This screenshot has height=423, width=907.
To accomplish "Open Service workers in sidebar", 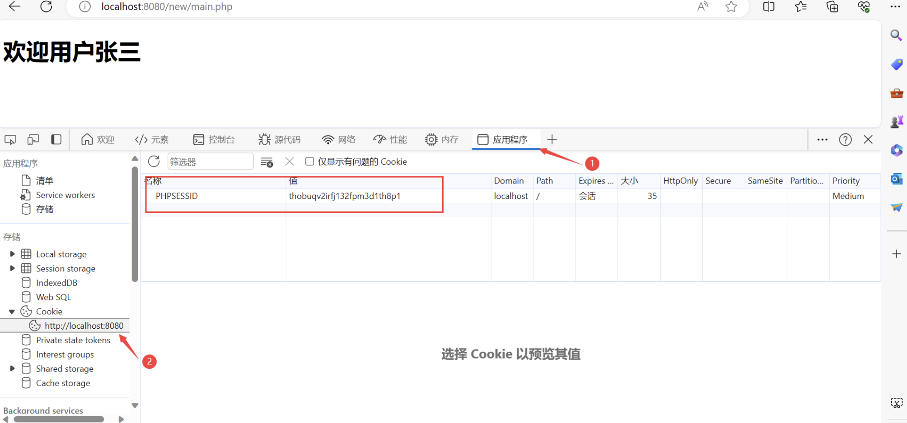I will pos(65,195).
